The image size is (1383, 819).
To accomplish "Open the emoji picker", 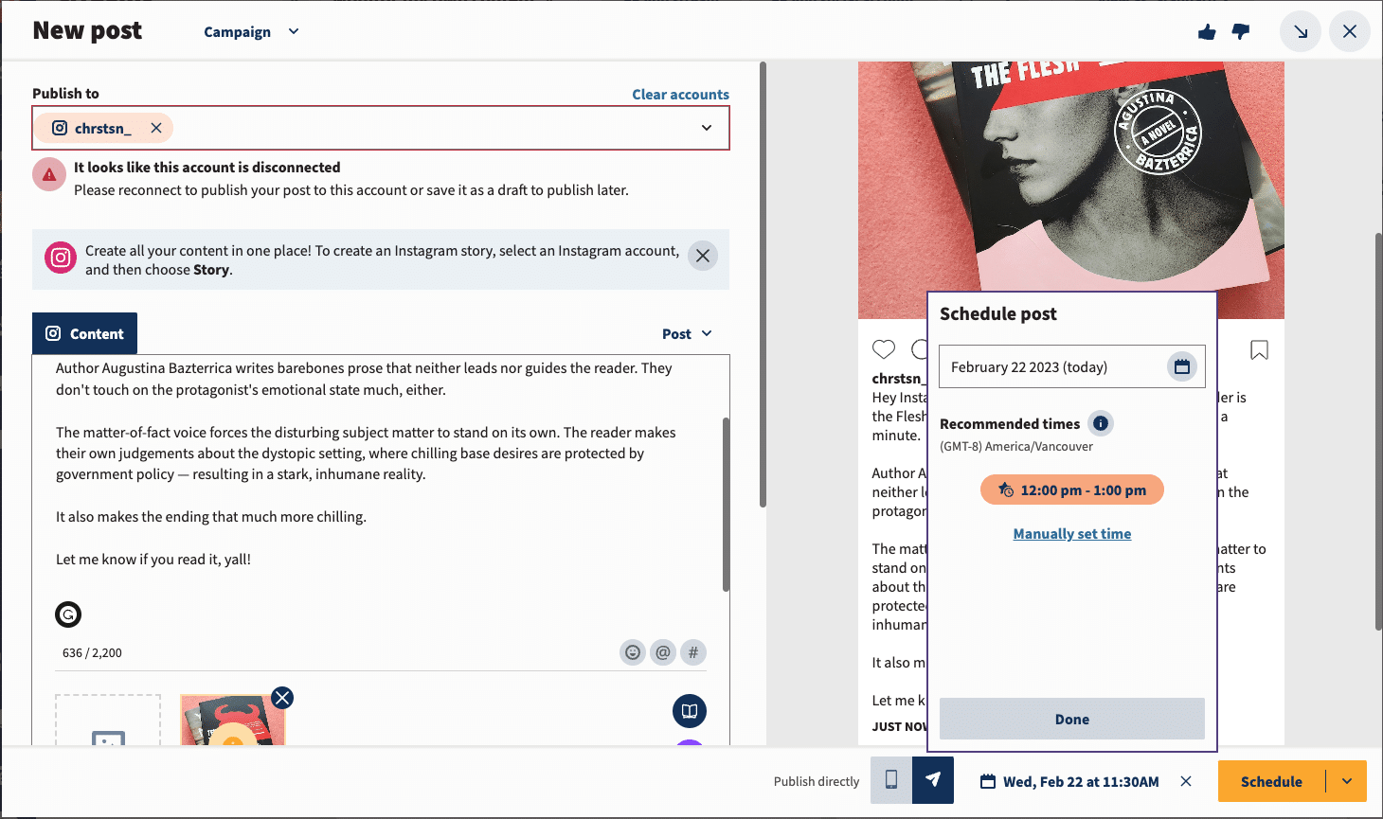I will 633,652.
